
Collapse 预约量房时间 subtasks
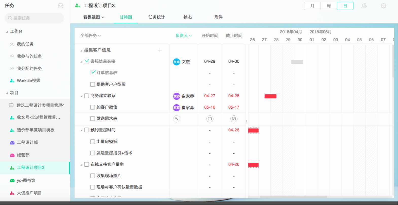(x=81, y=130)
